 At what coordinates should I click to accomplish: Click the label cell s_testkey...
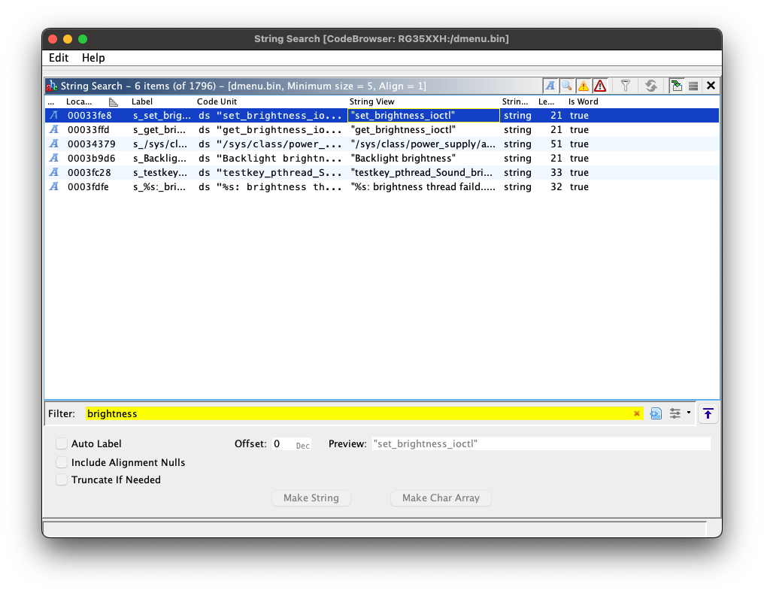[x=160, y=172]
